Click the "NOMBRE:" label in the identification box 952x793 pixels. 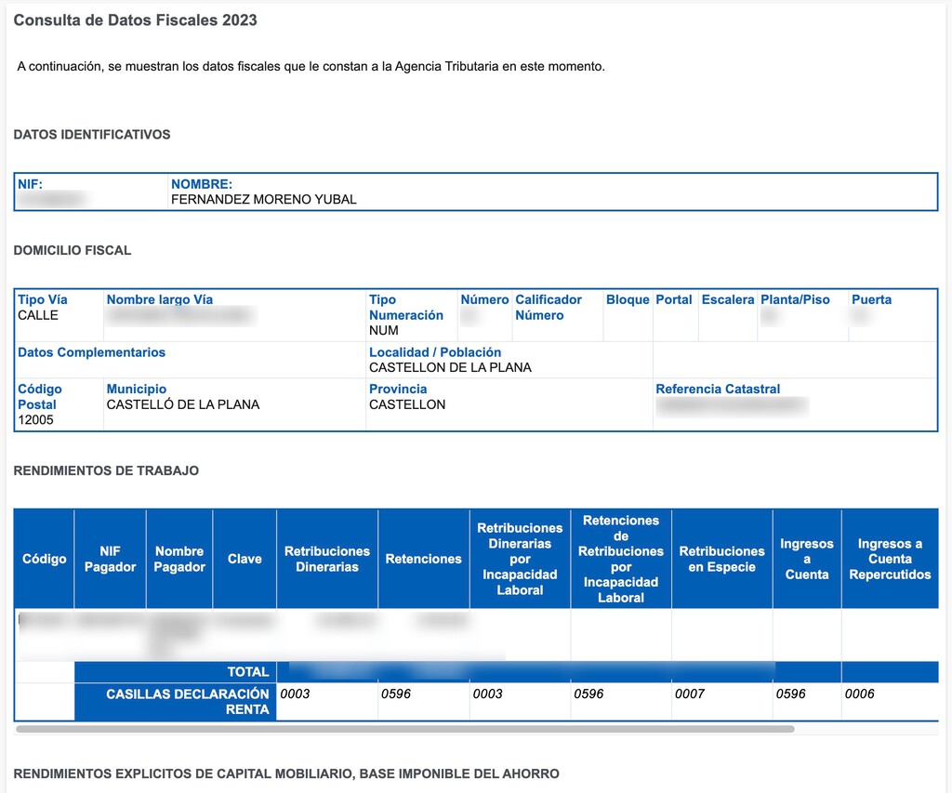coord(202,184)
